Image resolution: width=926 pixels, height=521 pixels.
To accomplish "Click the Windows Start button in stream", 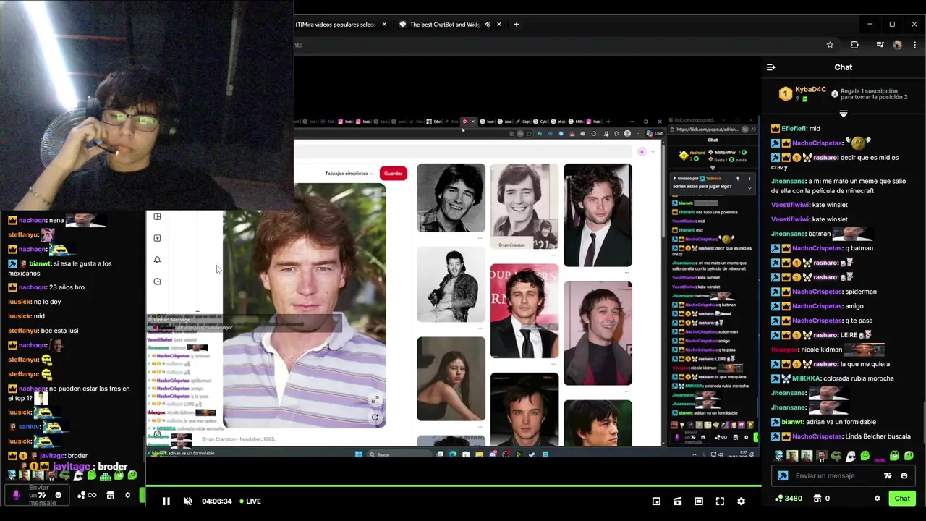I will pos(358,454).
